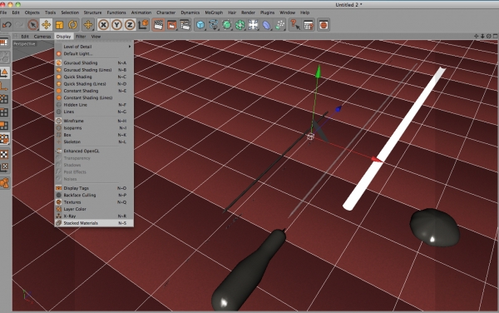
Task: Select the Move tool icon
Action: tap(46, 24)
